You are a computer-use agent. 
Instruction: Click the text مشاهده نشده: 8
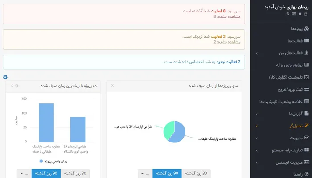[227, 16]
